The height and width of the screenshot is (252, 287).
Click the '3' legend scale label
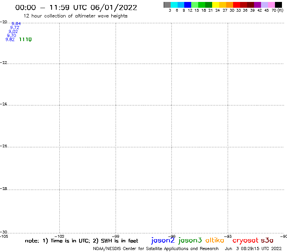(x=170, y=10)
